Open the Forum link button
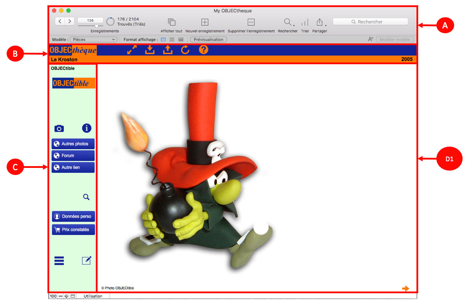This screenshot has width=467, height=303. point(73,155)
